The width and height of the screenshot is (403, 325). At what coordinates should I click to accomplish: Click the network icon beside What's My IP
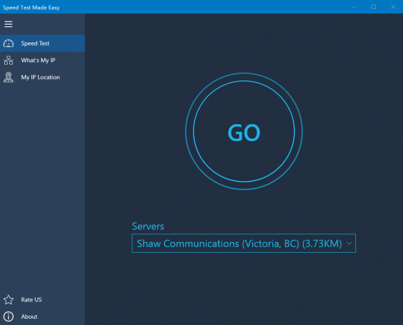click(8, 60)
